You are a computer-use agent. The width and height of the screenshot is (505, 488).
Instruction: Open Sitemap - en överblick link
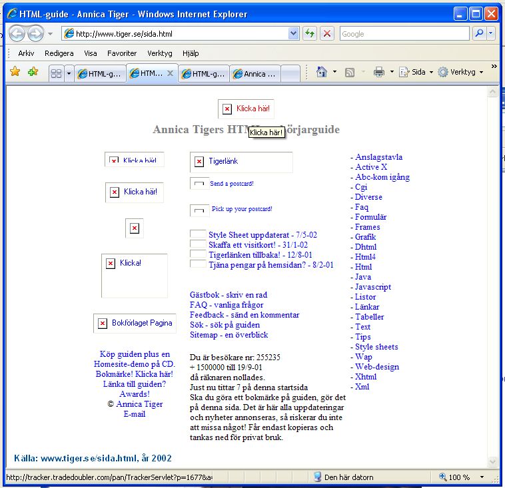(229, 335)
